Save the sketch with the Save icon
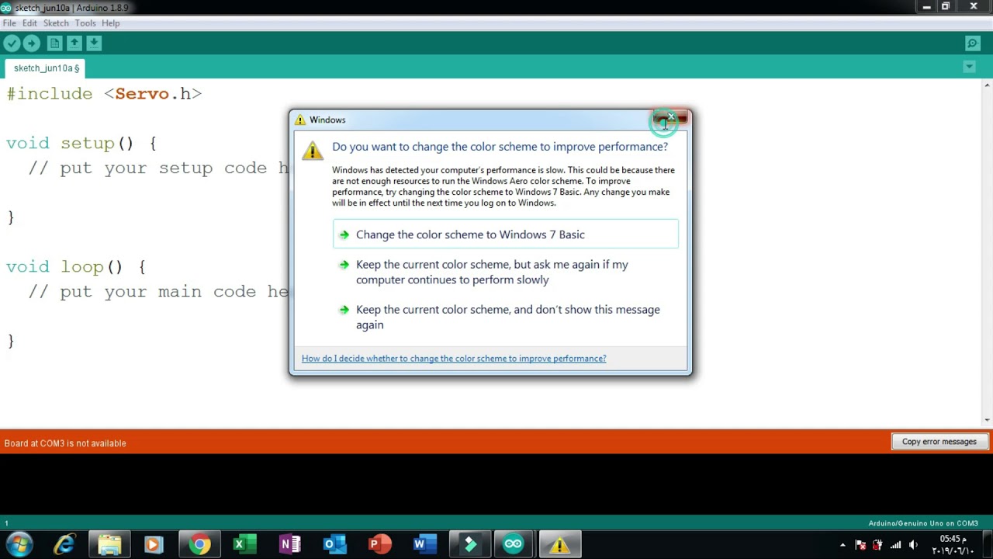The width and height of the screenshot is (993, 559). 93,43
